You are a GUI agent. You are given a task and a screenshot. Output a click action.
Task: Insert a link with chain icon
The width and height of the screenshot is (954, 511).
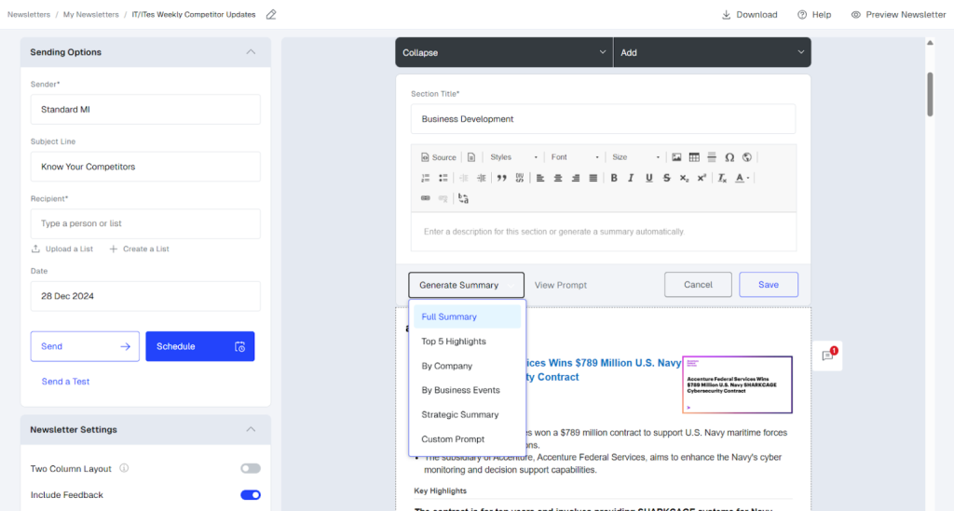(425, 198)
